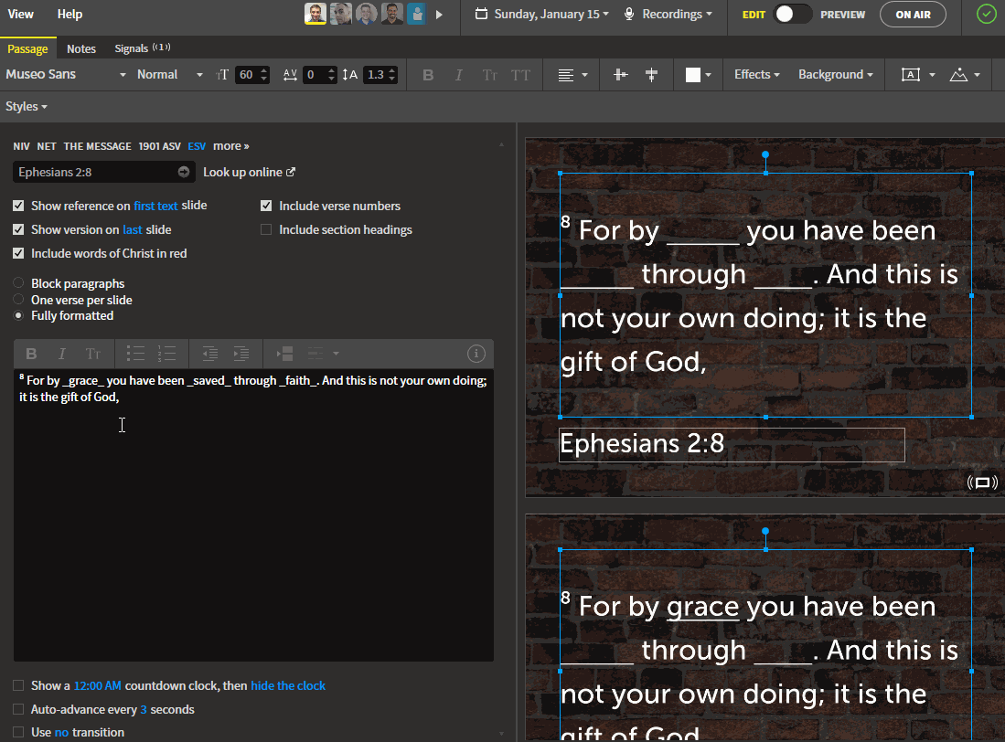Image resolution: width=1005 pixels, height=742 pixels.
Task: Click the text alignment icon
Action: [x=565, y=75]
